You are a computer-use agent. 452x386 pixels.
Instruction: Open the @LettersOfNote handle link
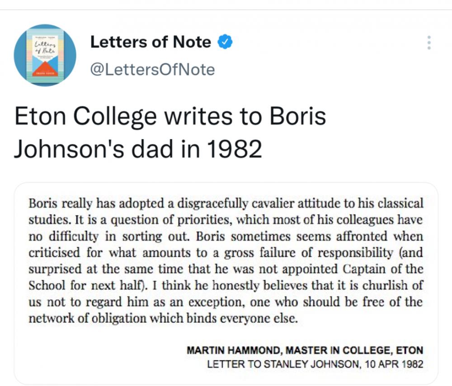pyautogui.click(x=152, y=70)
